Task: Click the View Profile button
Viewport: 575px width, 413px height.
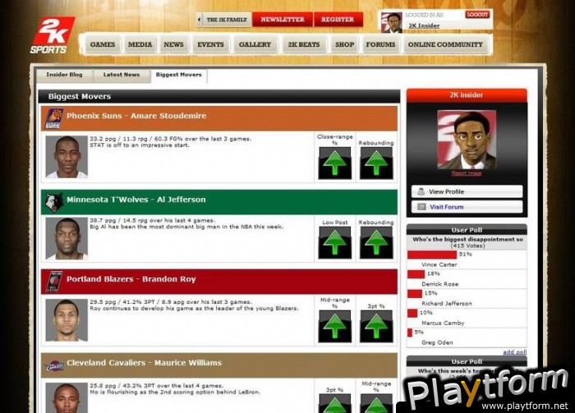Action: [467, 191]
